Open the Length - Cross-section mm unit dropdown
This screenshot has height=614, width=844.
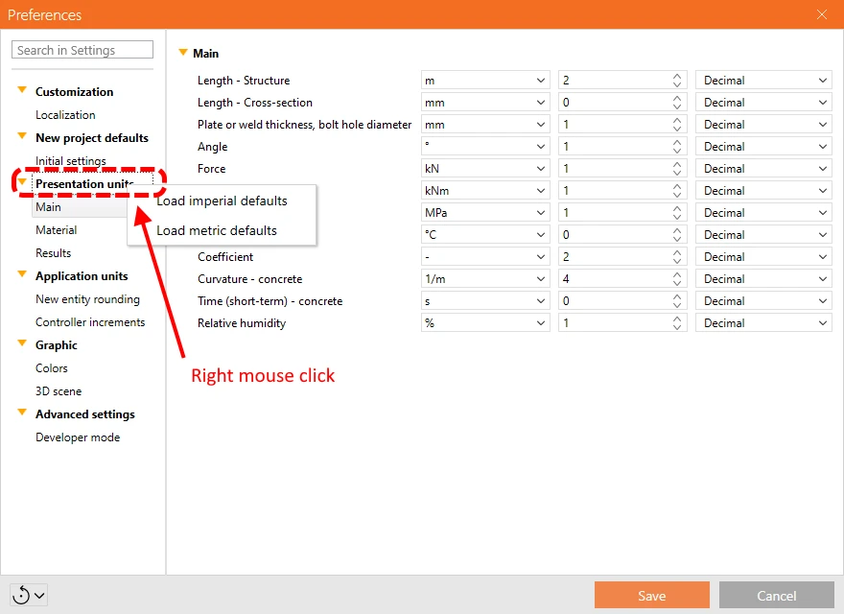485,103
